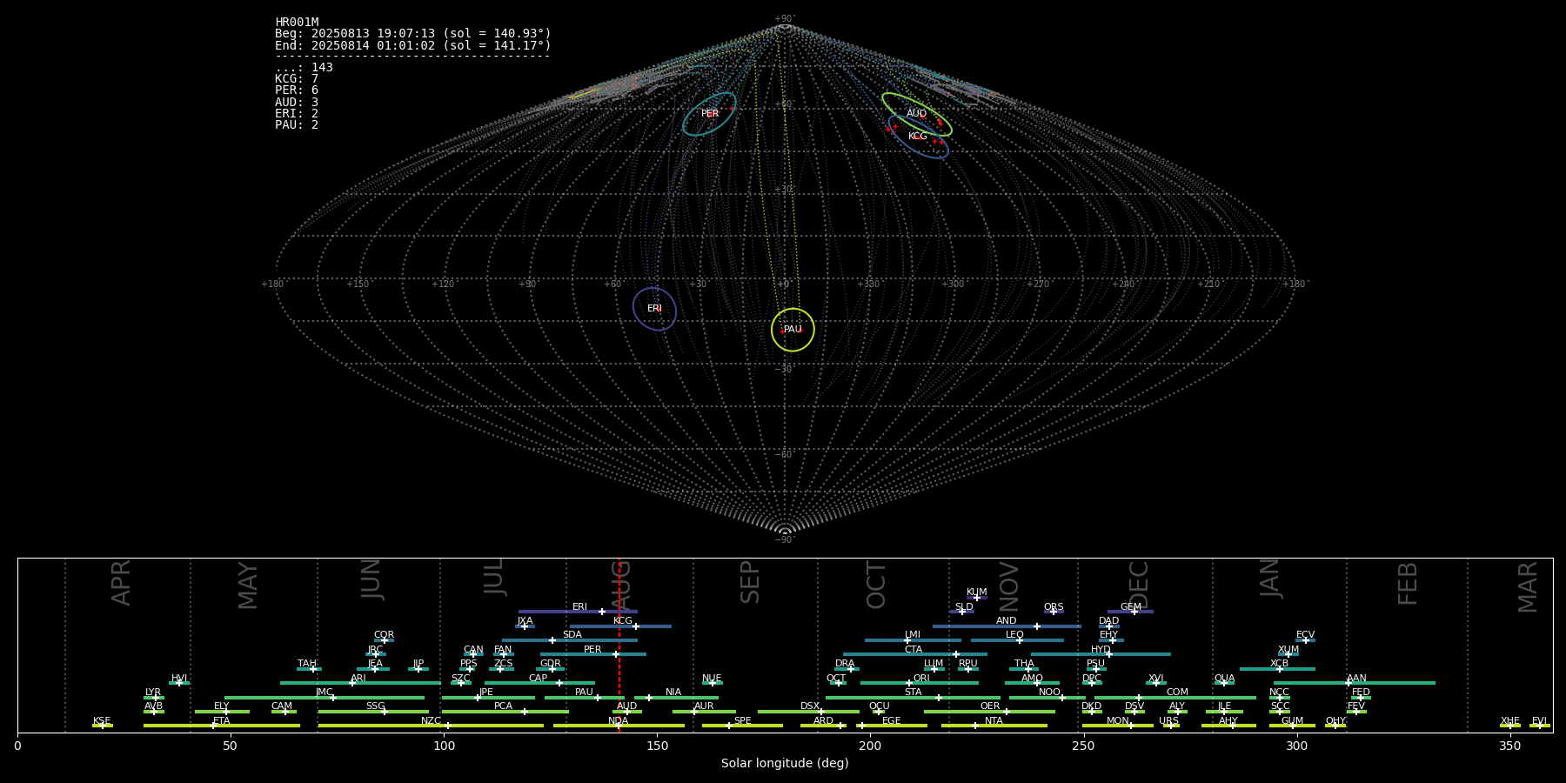Click the AND shower bar in timeline
The height and width of the screenshot is (783, 1566).
tap(1007, 626)
